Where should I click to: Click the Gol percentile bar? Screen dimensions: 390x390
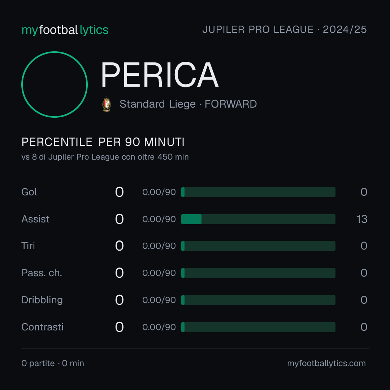pos(258,192)
